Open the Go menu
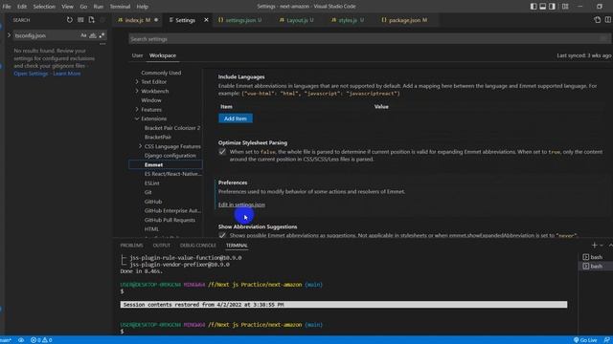 coord(83,7)
